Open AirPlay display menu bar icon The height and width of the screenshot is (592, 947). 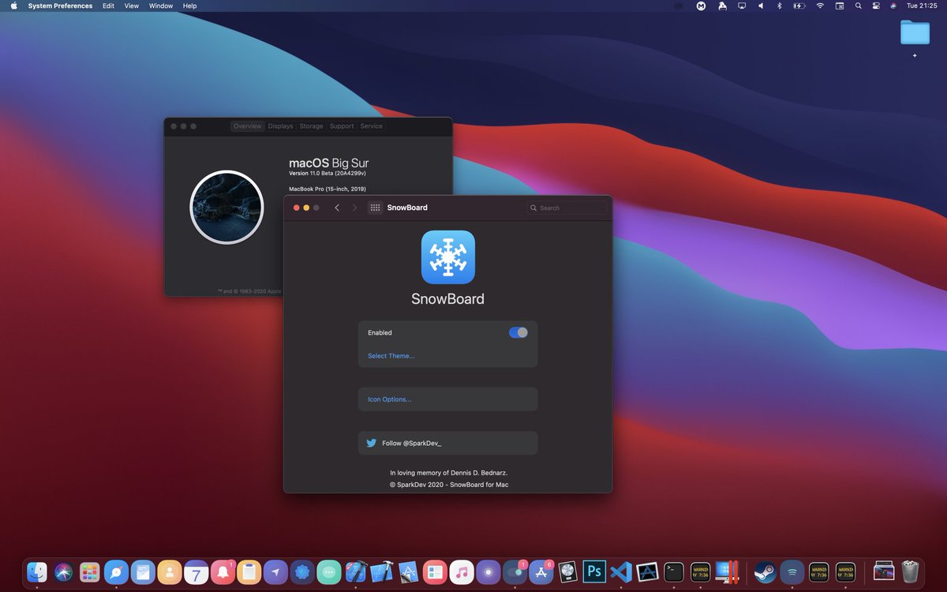[742, 6]
